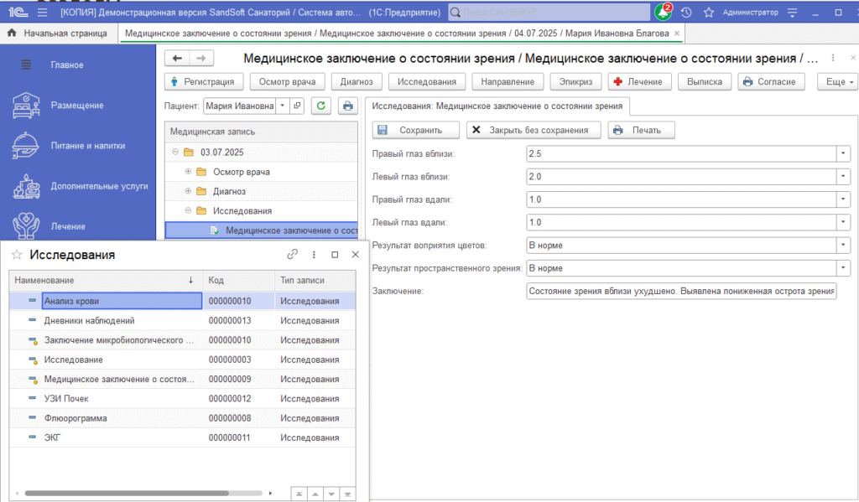859x502 pixels.
Task: Open the Правый глаз вблизи dropdown
Action: tap(843, 153)
